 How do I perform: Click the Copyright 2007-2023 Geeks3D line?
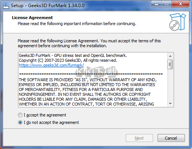[68, 60]
